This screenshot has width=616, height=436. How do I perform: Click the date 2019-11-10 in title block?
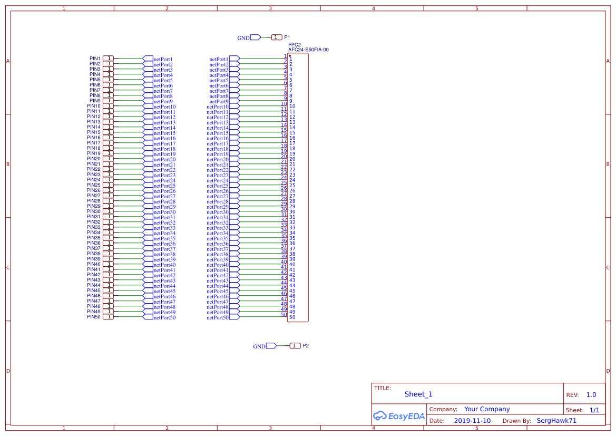tap(472, 420)
